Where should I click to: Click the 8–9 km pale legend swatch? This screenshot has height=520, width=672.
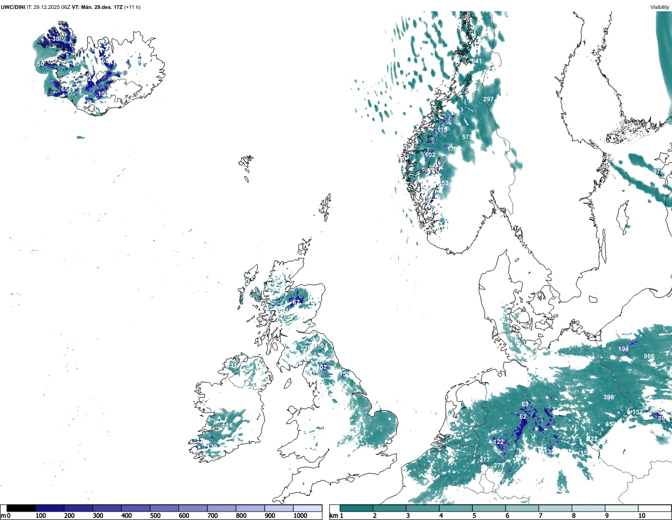coord(589,508)
